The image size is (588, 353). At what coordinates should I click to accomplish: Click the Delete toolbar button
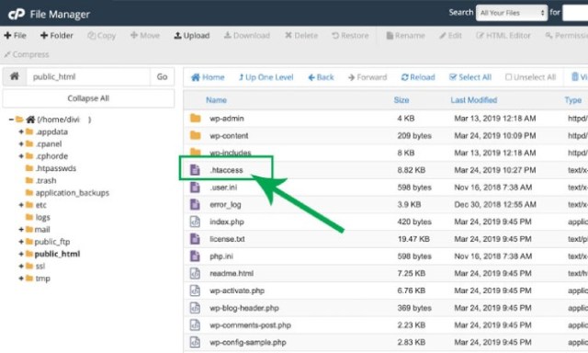[x=301, y=36]
